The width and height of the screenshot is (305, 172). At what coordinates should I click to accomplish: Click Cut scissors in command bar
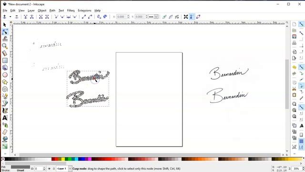pos(295,89)
